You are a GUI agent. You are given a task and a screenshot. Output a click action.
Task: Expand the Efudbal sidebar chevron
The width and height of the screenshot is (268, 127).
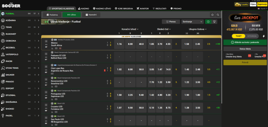coord(38,95)
